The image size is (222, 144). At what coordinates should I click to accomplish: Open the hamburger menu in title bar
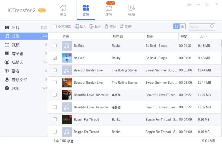pos(189,4)
